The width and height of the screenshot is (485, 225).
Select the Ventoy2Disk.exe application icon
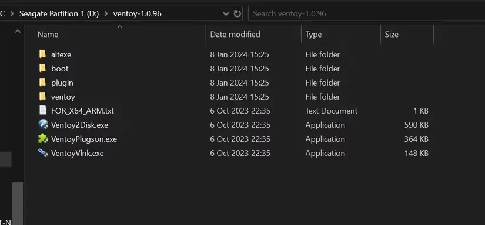point(43,125)
